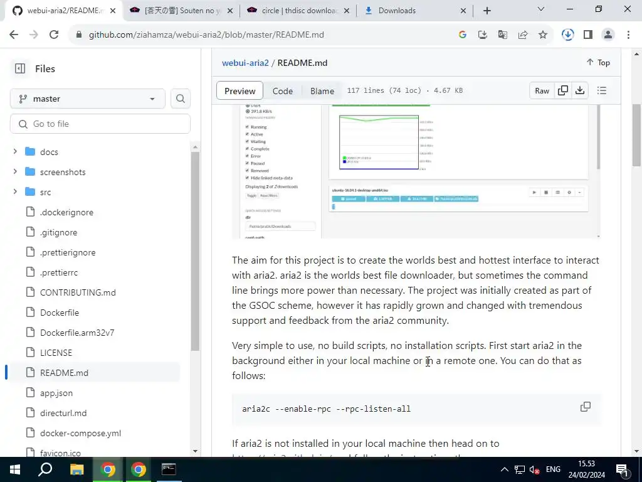Toggle browser side panel icon
Viewport: 642px width, 482px height.
click(588, 35)
